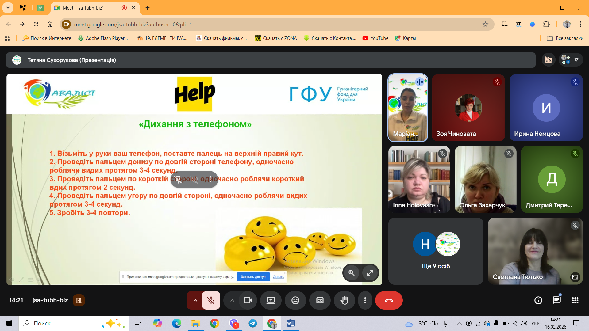Open the activities grid icon
Screen dimensions: 589x331
click(x=575, y=300)
